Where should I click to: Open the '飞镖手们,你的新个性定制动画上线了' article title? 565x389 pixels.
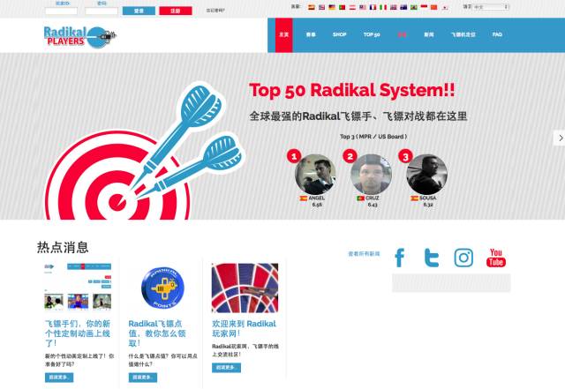coord(78,333)
